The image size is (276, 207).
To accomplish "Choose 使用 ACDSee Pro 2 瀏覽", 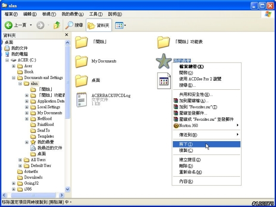I will pos(207,79).
